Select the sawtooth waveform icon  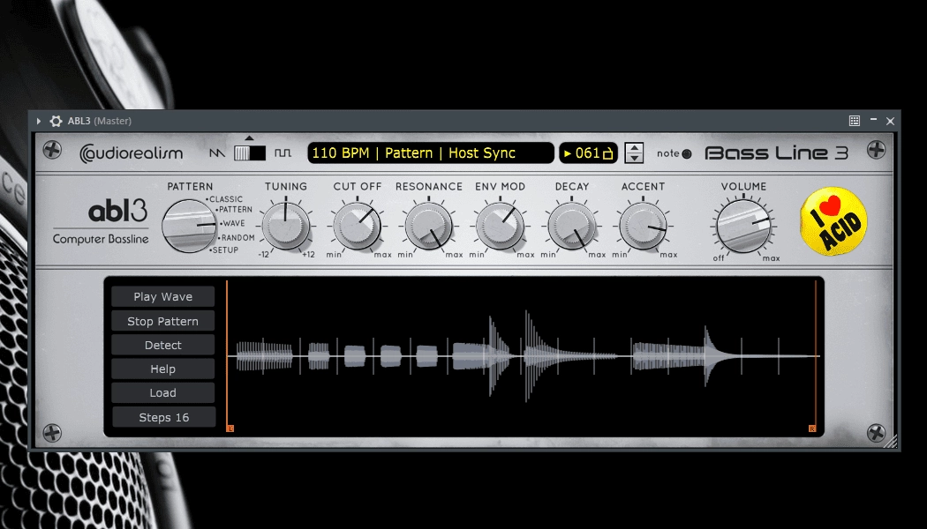[217, 153]
